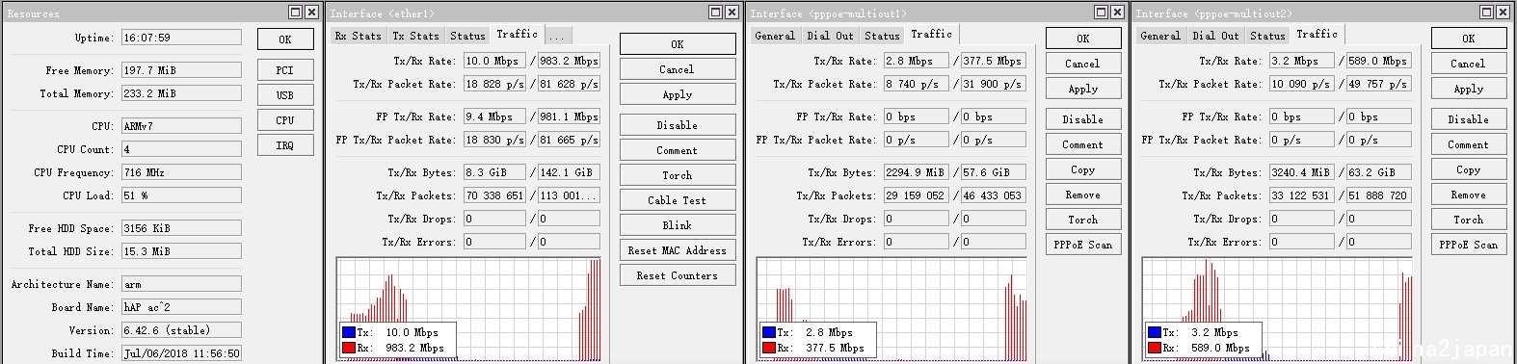1517x364 pixels.
Task: Click ether1 Tx Rate field 10.0 Mbps
Action: coord(494,61)
